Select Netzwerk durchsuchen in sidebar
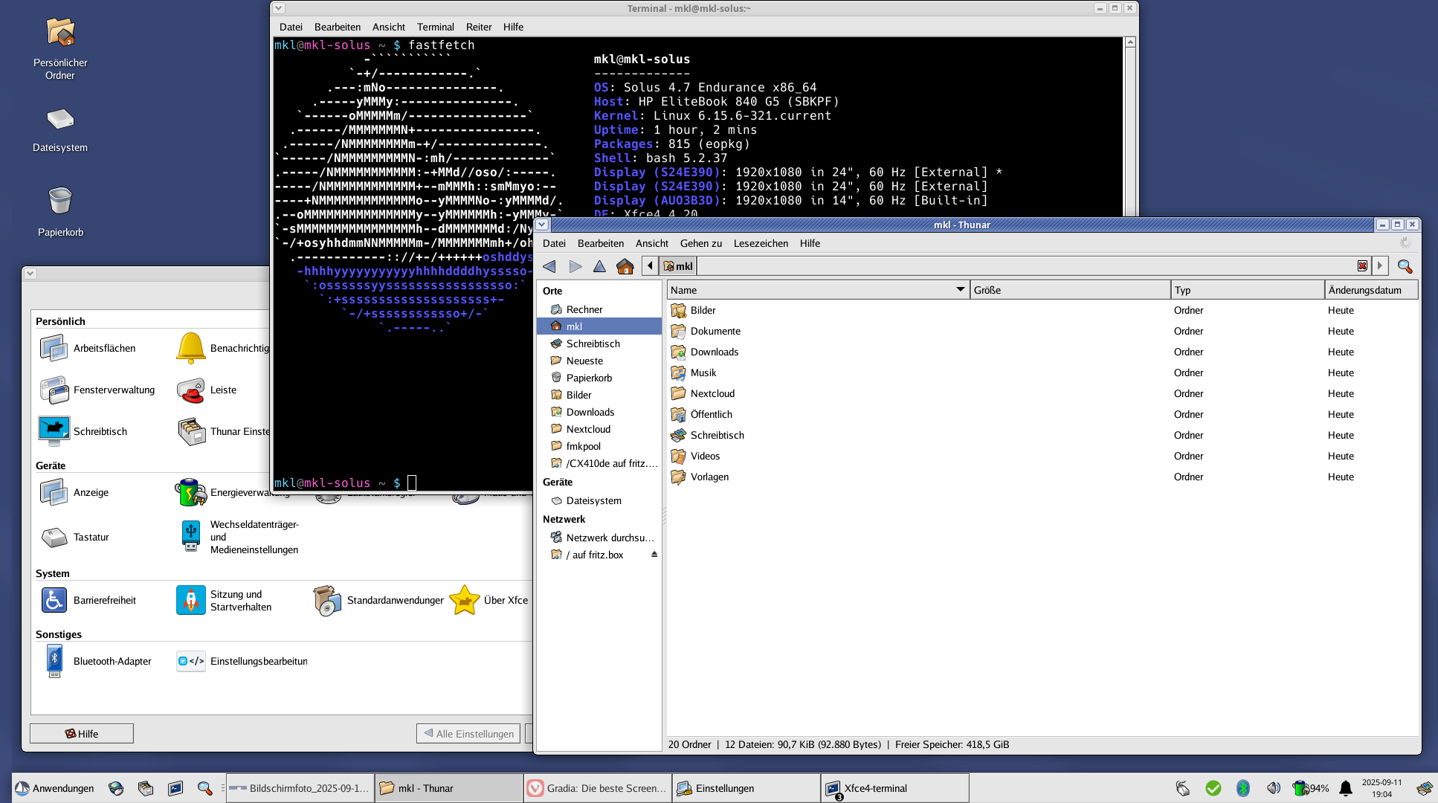1438x803 pixels. (599, 538)
